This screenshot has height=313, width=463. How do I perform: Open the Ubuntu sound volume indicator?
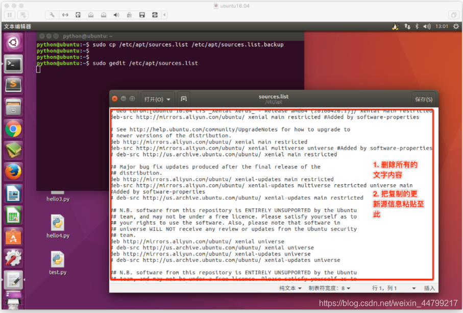pos(427,27)
